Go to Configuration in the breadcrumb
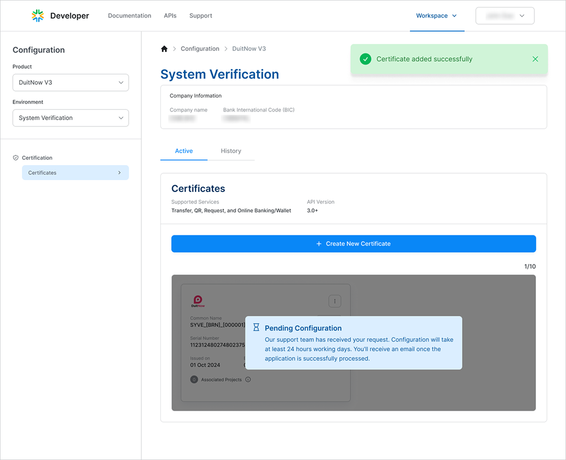Viewport: 566px width, 460px height. tap(200, 49)
